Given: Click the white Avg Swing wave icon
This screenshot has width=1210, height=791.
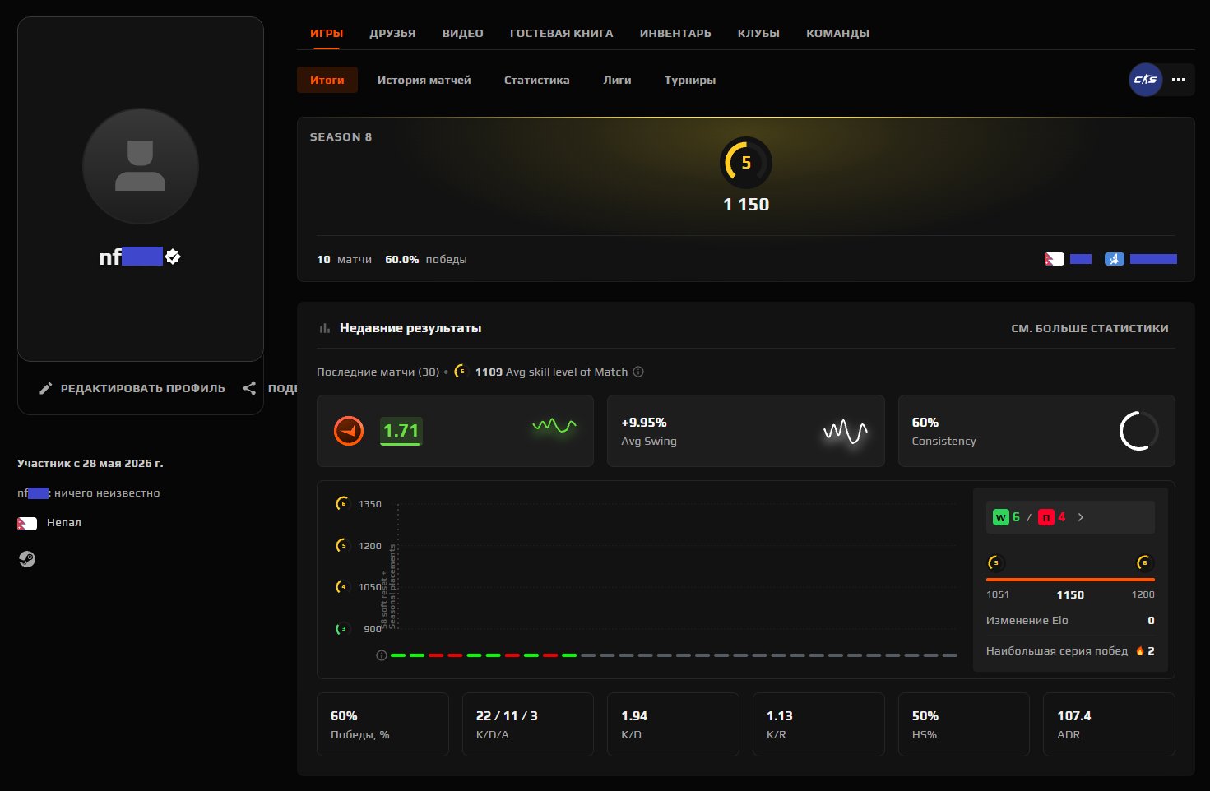Looking at the screenshot, I should click(845, 431).
